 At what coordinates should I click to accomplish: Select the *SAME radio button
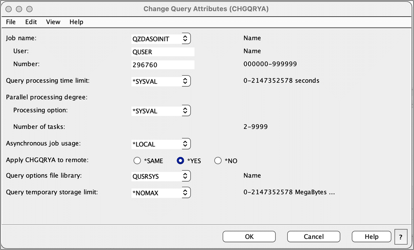pyautogui.click(x=137, y=161)
